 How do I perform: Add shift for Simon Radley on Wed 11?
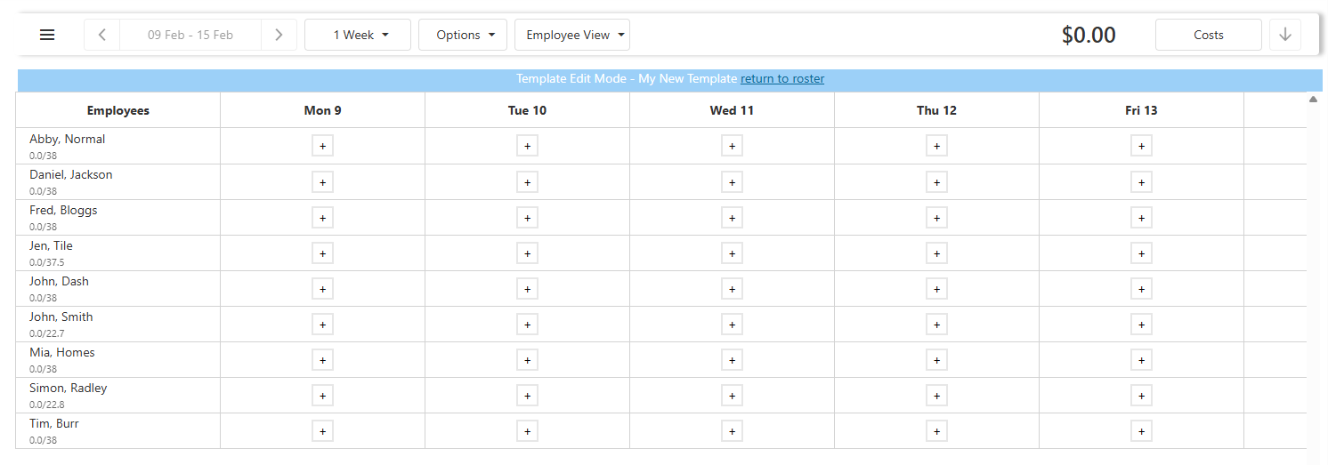click(x=732, y=396)
